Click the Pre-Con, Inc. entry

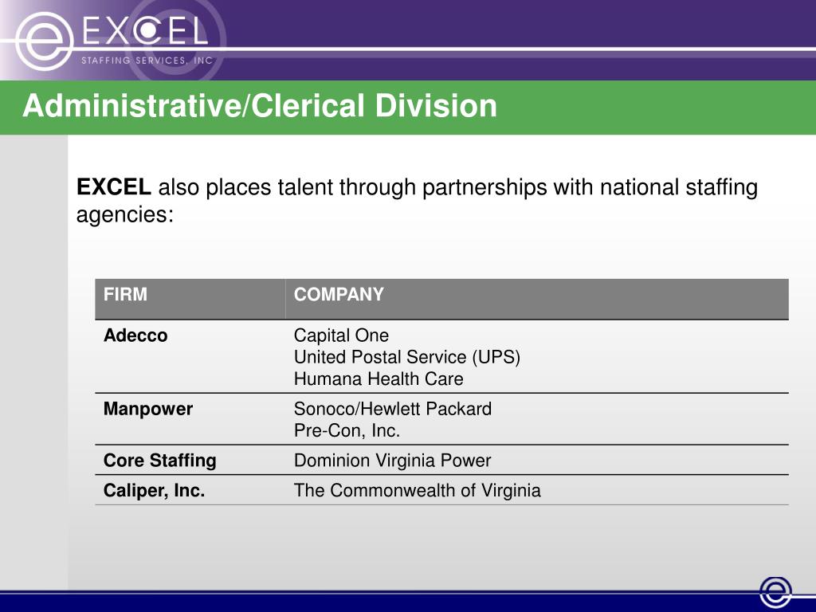347,431
